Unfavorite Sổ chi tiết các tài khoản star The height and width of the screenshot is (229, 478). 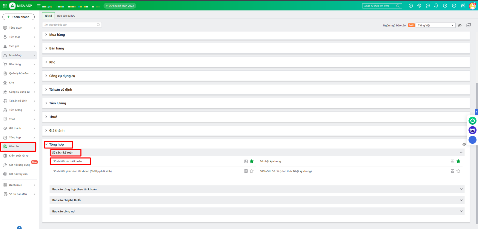click(x=252, y=161)
